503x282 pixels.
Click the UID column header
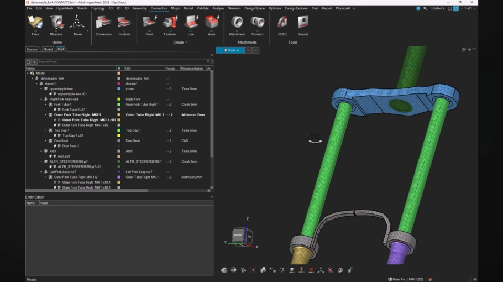[x=144, y=69]
